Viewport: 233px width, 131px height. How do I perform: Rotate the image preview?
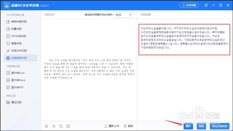(x=61, y=126)
